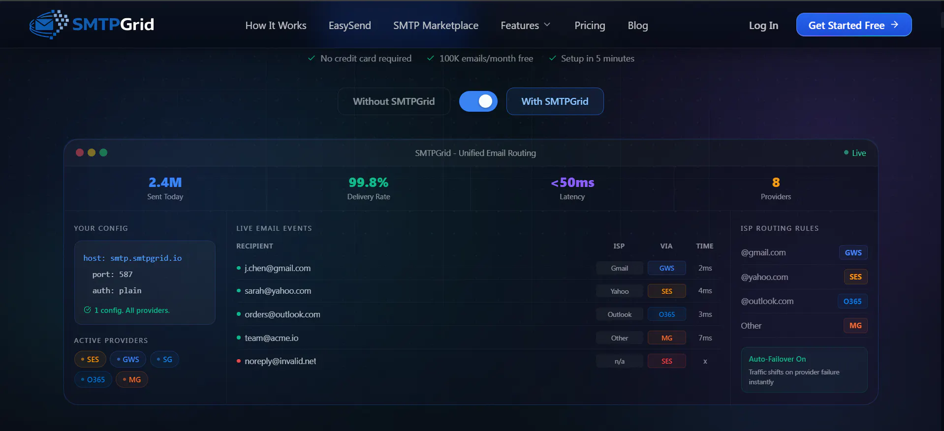This screenshot has width=944, height=431.
Task: Click the O365 chip under Active Providers
Action: [x=93, y=379]
